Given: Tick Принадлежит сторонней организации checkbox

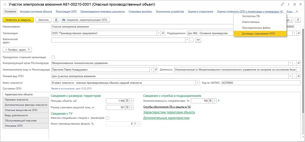Looking at the screenshot, I should click(53, 57).
